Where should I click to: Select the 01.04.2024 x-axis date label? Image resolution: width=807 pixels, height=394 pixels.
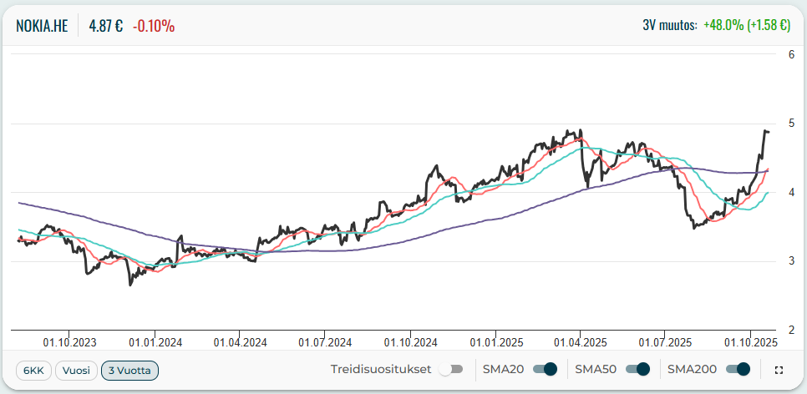tap(240, 341)
